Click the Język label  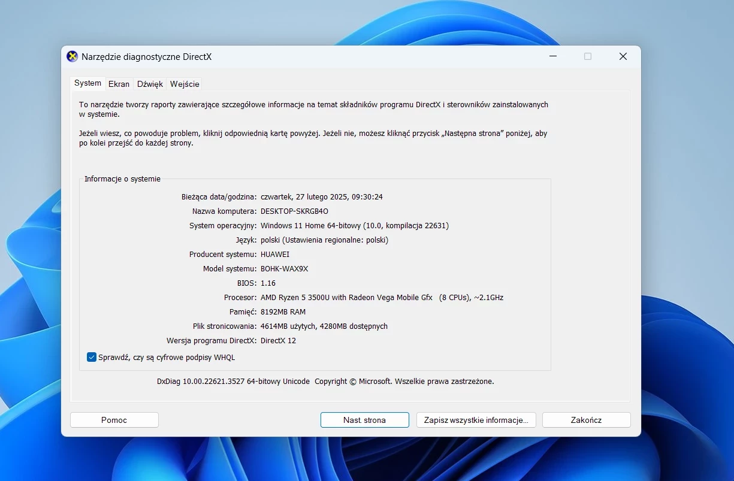point(246,240)
